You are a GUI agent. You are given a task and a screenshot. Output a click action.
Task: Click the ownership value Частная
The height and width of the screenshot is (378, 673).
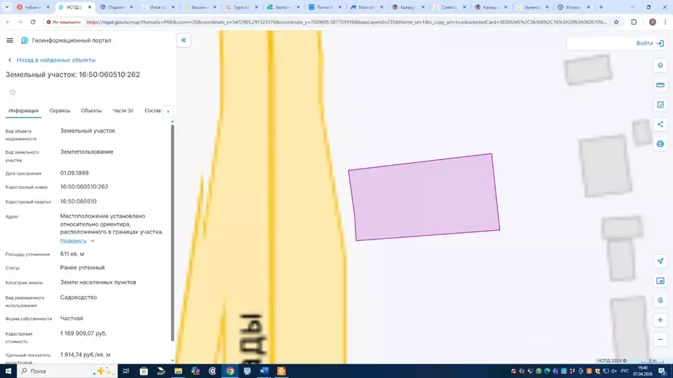[x=72, y=318]
